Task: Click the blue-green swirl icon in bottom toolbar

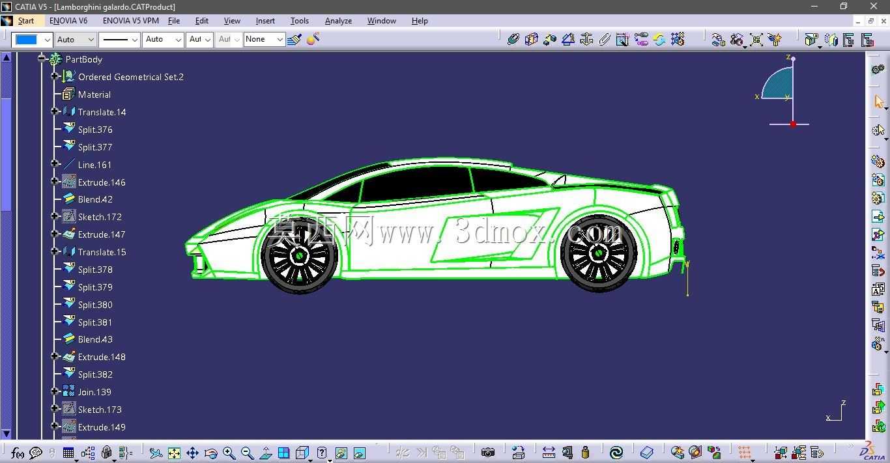Action: click(x=616, y=453)
